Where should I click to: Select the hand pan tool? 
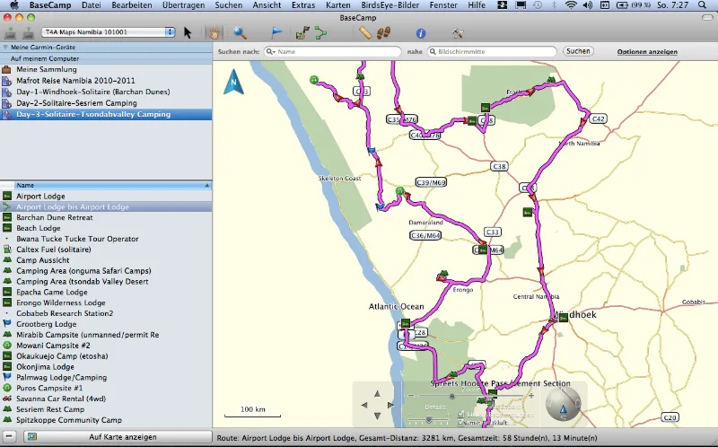coord(214,32)
